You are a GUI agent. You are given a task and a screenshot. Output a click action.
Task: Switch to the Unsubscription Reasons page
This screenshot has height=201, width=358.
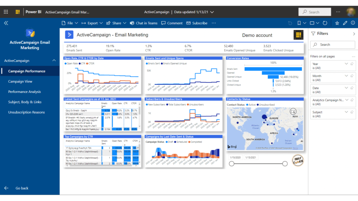point(26,112)
